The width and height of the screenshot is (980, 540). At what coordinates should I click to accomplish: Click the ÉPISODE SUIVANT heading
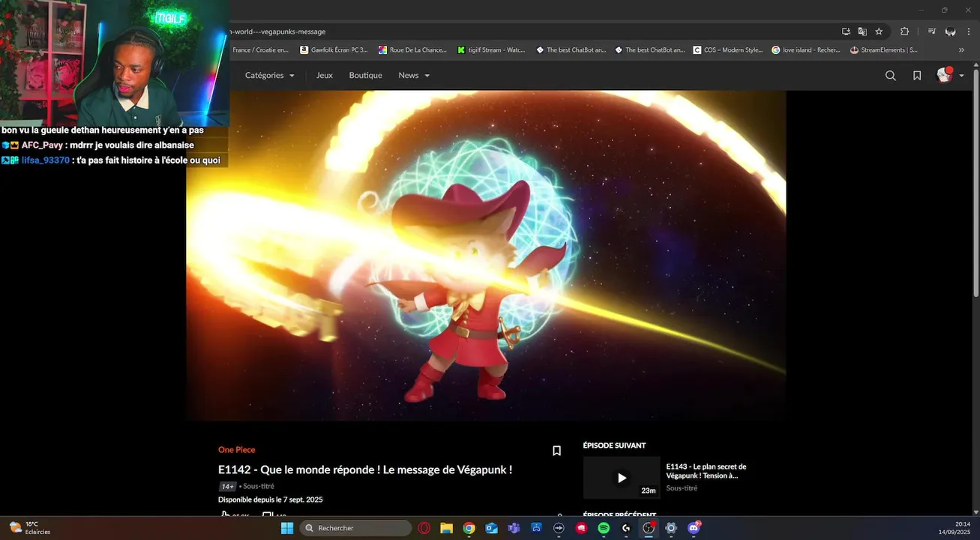pyautogui.click(x=614, y=445)
